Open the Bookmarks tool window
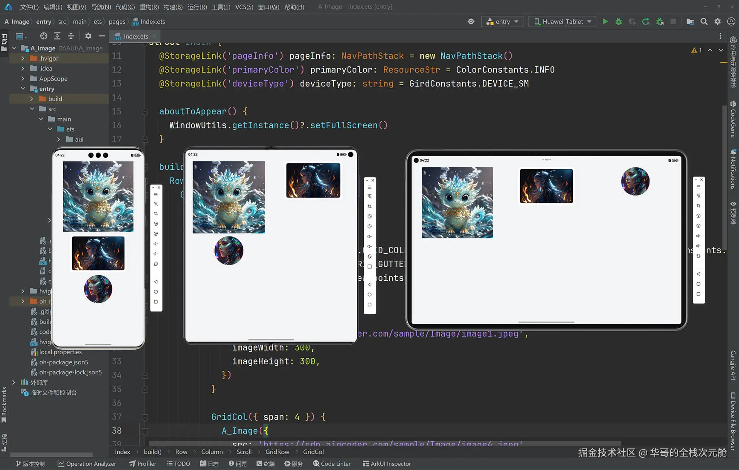The height and width of the screenshot is (470, 739). tap(4, 405)
